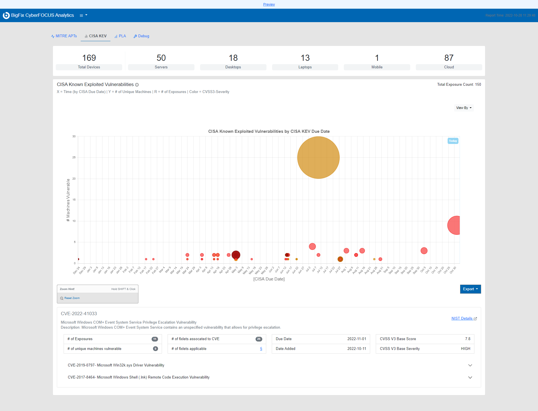
Task: Click the MITRE APTs pulse icon
Action: 53,36
